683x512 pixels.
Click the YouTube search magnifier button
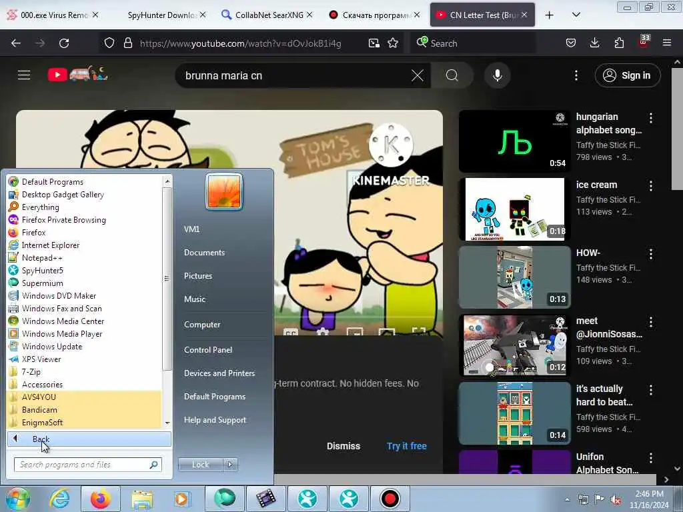coord(452,76)
